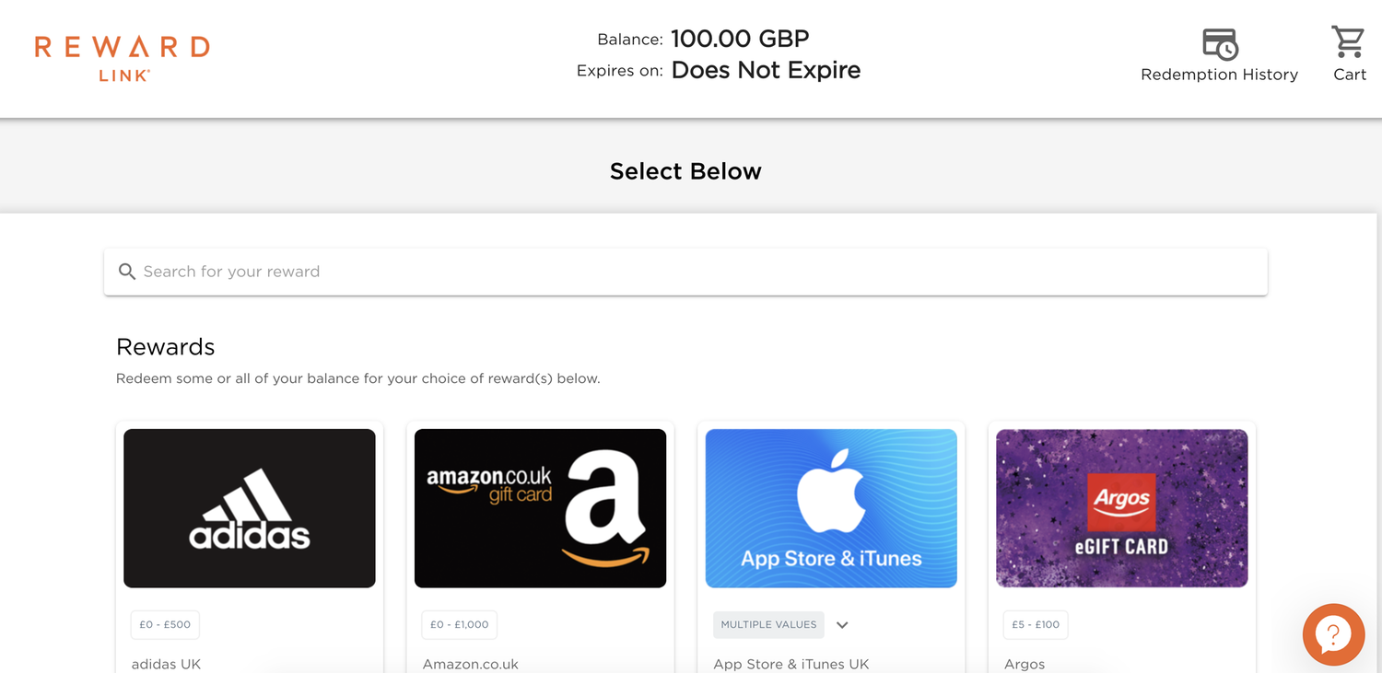Open the Amazon.co.uk reward page
Image resolution: width=1382 pixels, height=673 pixels.
click(470, 664)
